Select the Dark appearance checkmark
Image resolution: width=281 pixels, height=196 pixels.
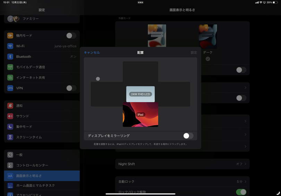tap(208, 59)
